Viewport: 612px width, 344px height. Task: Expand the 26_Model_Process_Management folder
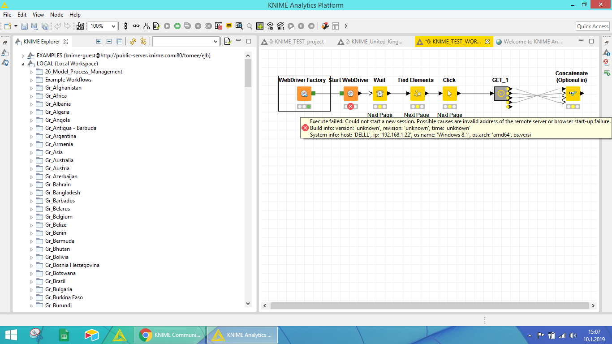pos(31,72)
